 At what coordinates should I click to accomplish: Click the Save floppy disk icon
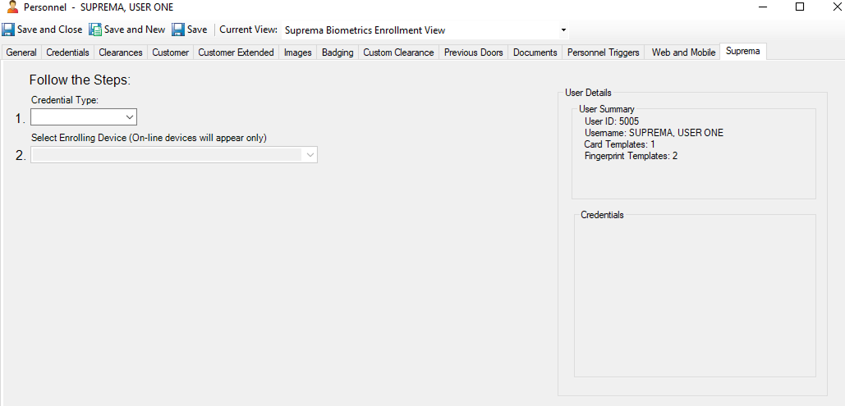[178, 30]
